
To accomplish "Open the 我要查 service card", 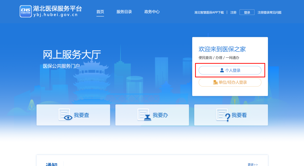I will [73, 115].
